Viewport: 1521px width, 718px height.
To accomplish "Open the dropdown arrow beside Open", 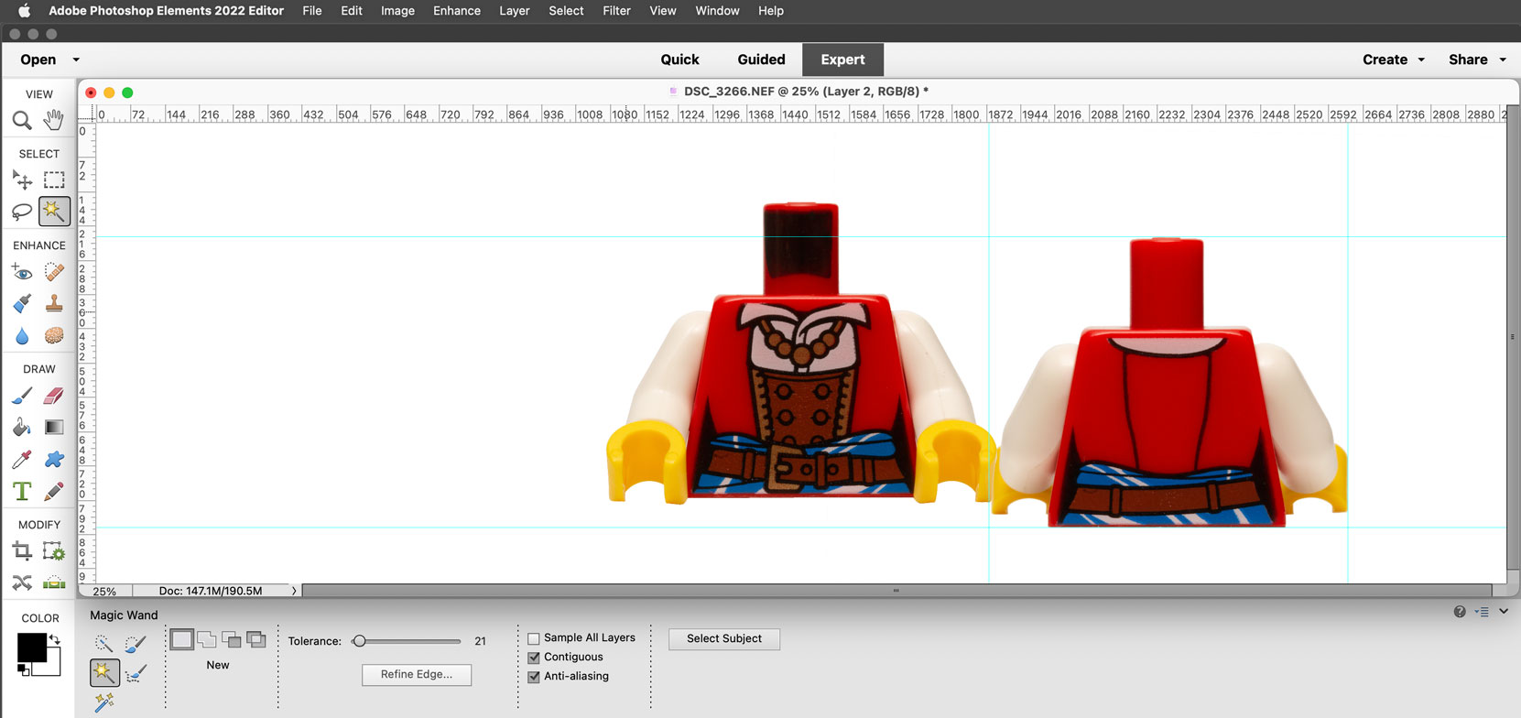I will [76, 60].
